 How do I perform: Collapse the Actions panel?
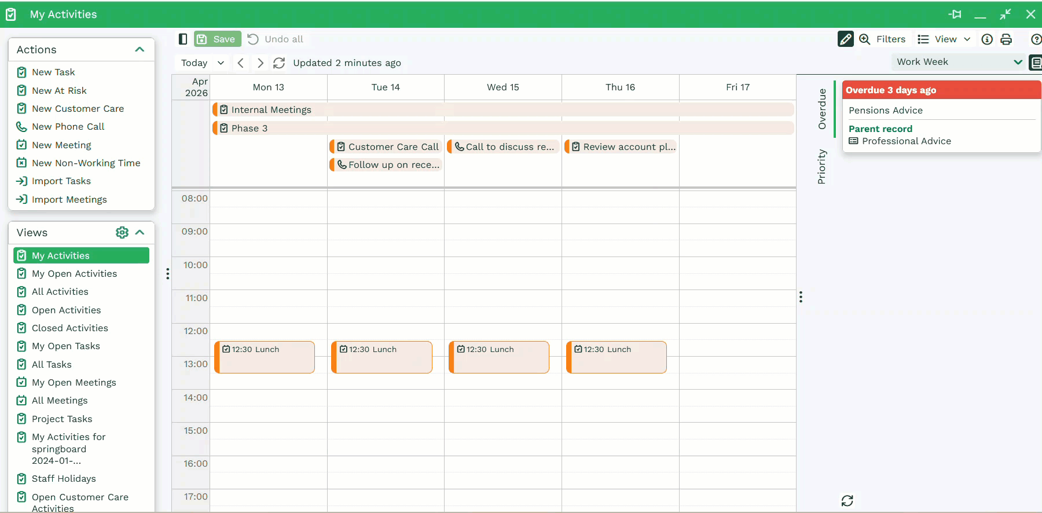point(140,50)
